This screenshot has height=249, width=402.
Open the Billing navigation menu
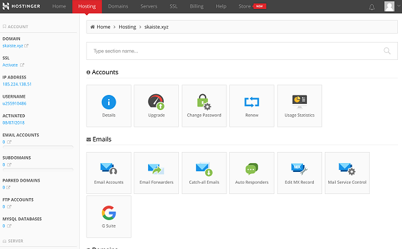(x=197, y=6)
